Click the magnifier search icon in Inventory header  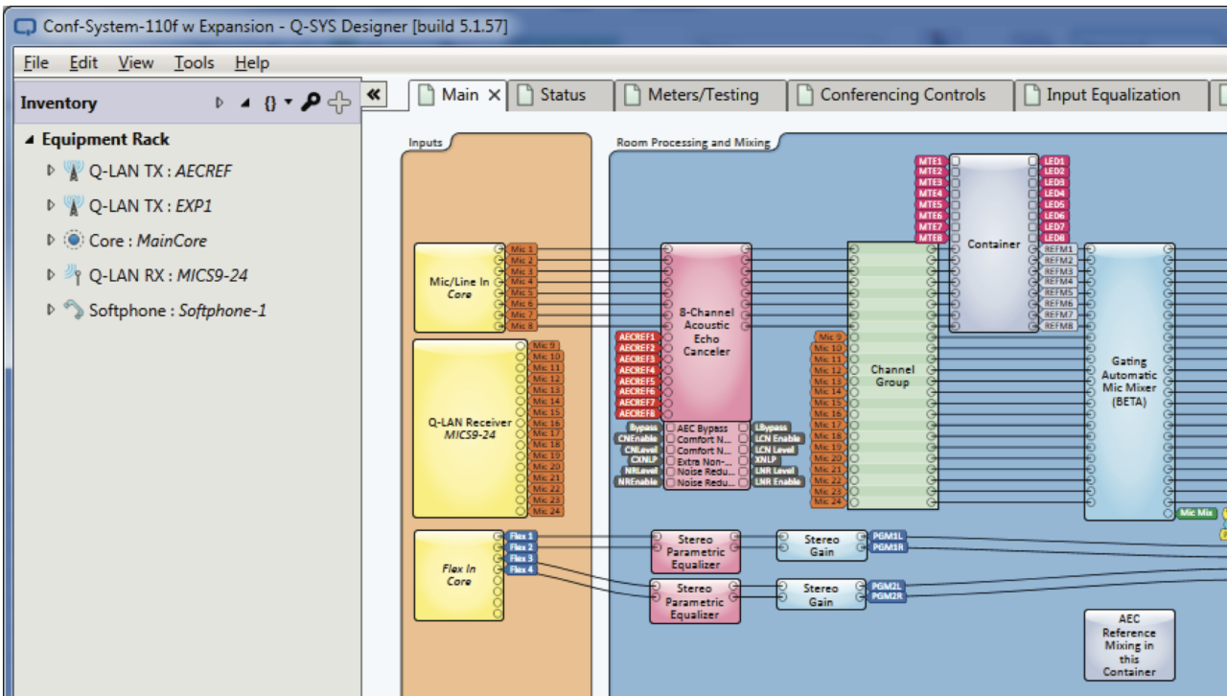pyautogui.click(x=311, y=103)
